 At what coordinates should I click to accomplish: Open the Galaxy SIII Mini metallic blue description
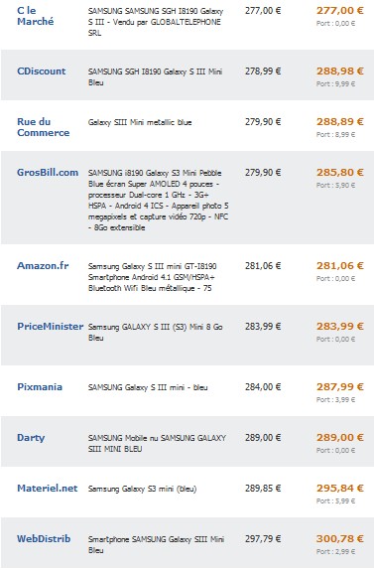pyautogui.click(x=140, y=122)
